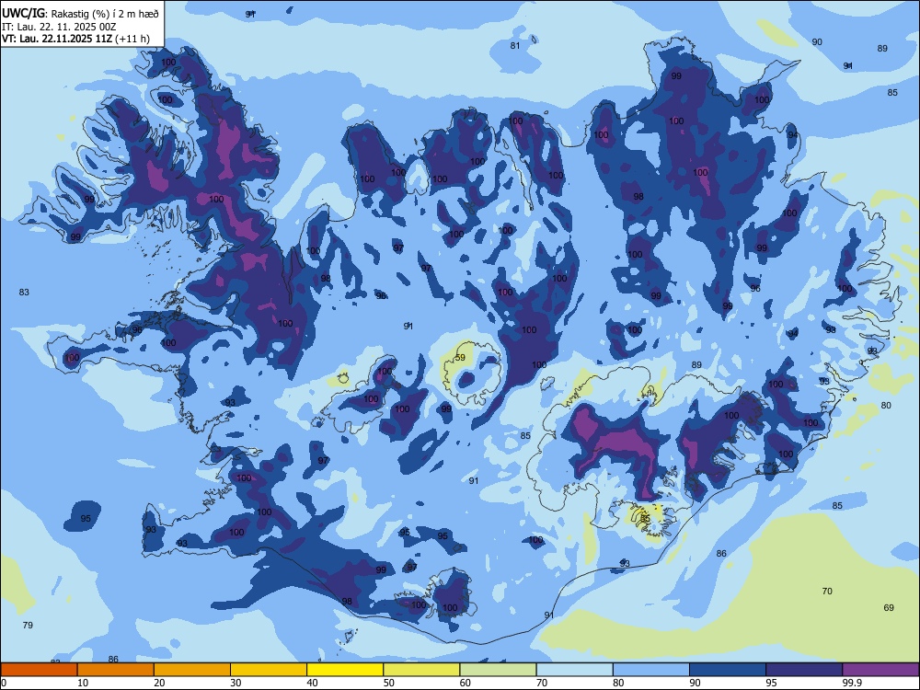Select the '50' legend tick label
Image resolution: width=920 pixels, height=690 pixels.
coord(389,683)
